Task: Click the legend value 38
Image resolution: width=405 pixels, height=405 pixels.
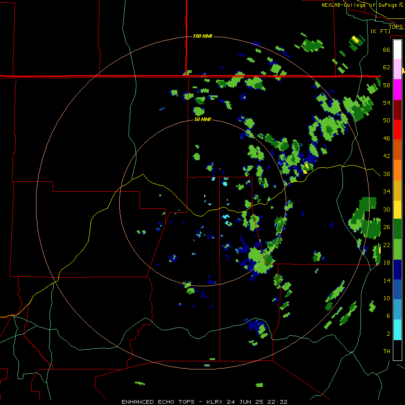Action: click(x=387, y=174)
